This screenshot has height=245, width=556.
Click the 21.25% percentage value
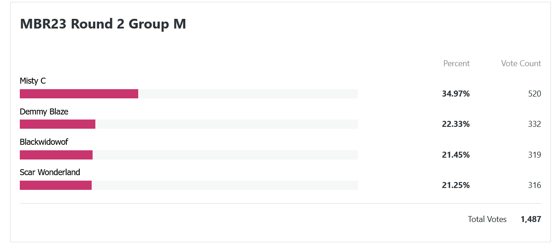coord(456,185)
